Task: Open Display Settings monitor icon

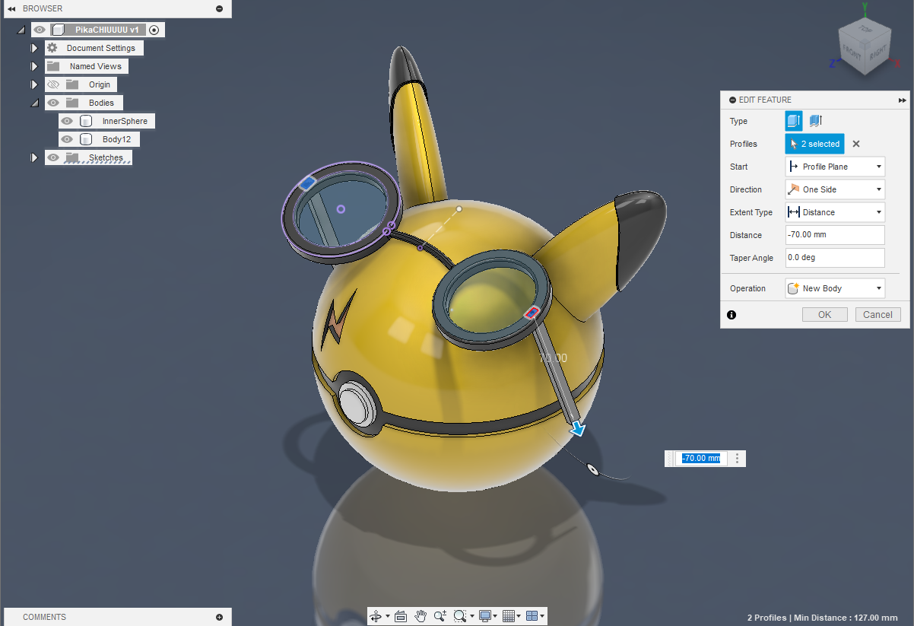Action: [x=484, y=616]
